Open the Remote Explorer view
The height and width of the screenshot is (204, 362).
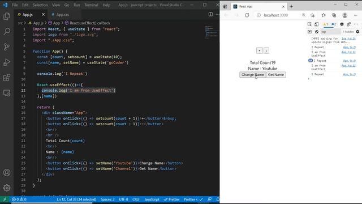[7, 93]
